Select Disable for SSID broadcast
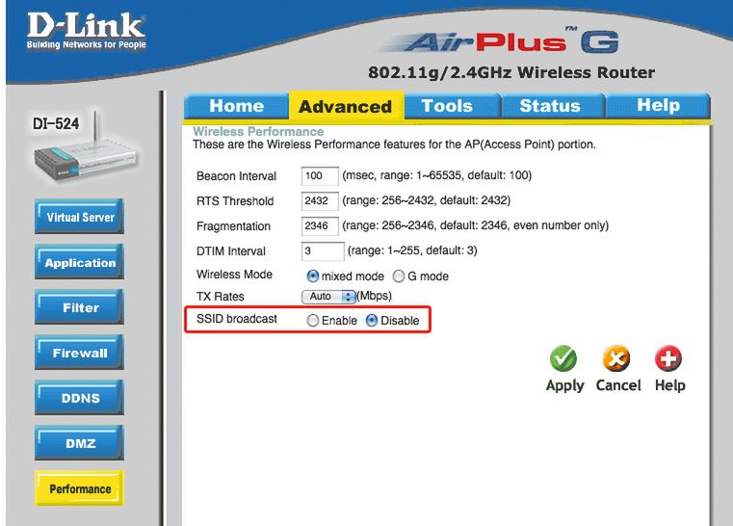Screen dimensions: 733x526 (372, 320)
